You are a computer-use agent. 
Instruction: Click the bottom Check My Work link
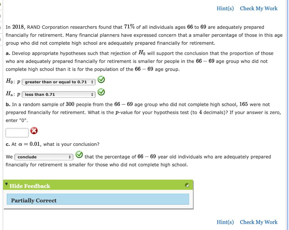click(259, 222)
